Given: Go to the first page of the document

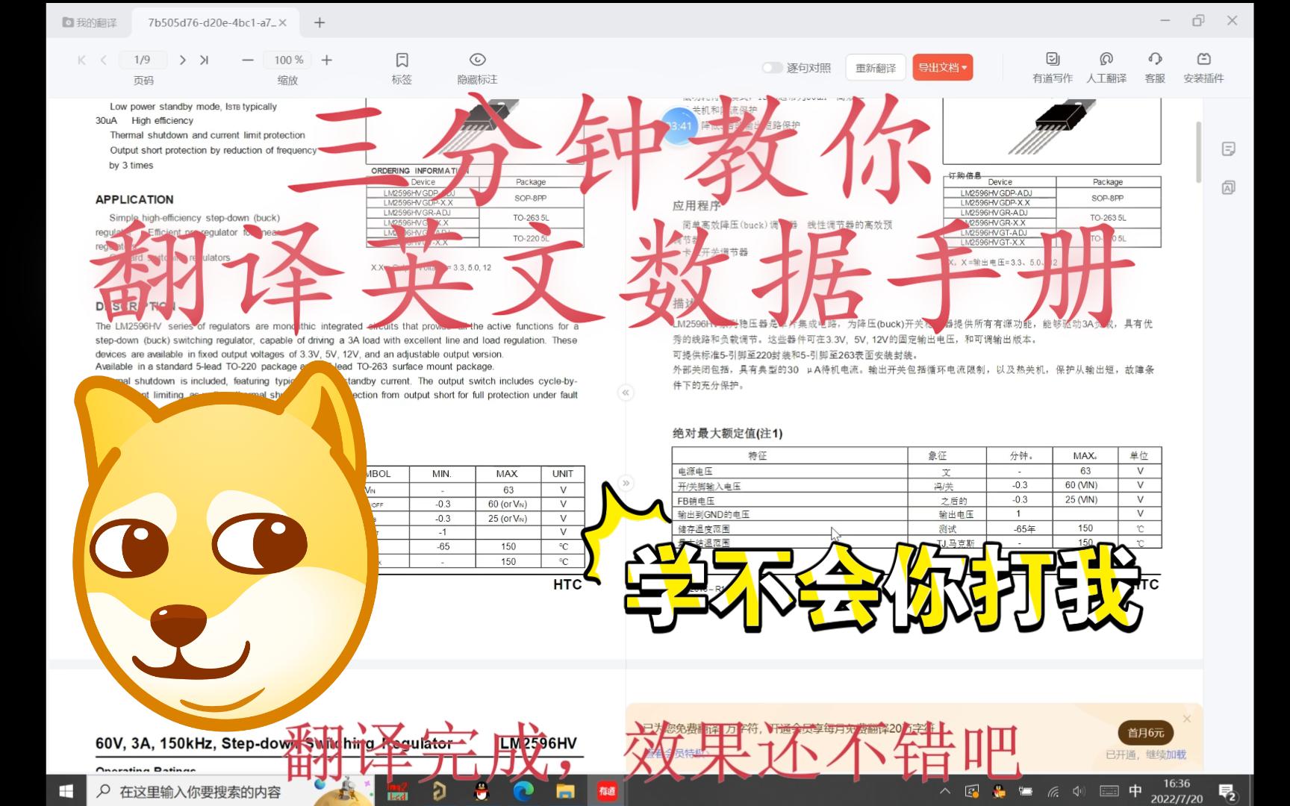Looking at the screenshot, I should (x=82, y=60).
